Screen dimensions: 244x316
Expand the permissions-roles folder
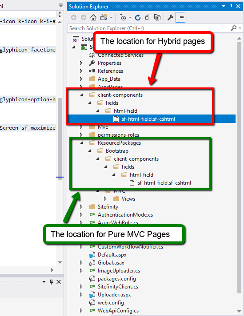coord(81,134)
